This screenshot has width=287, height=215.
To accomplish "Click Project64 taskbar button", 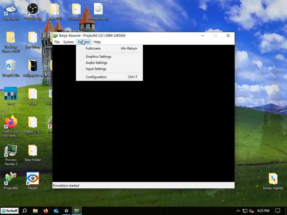I will pos(77,211).
